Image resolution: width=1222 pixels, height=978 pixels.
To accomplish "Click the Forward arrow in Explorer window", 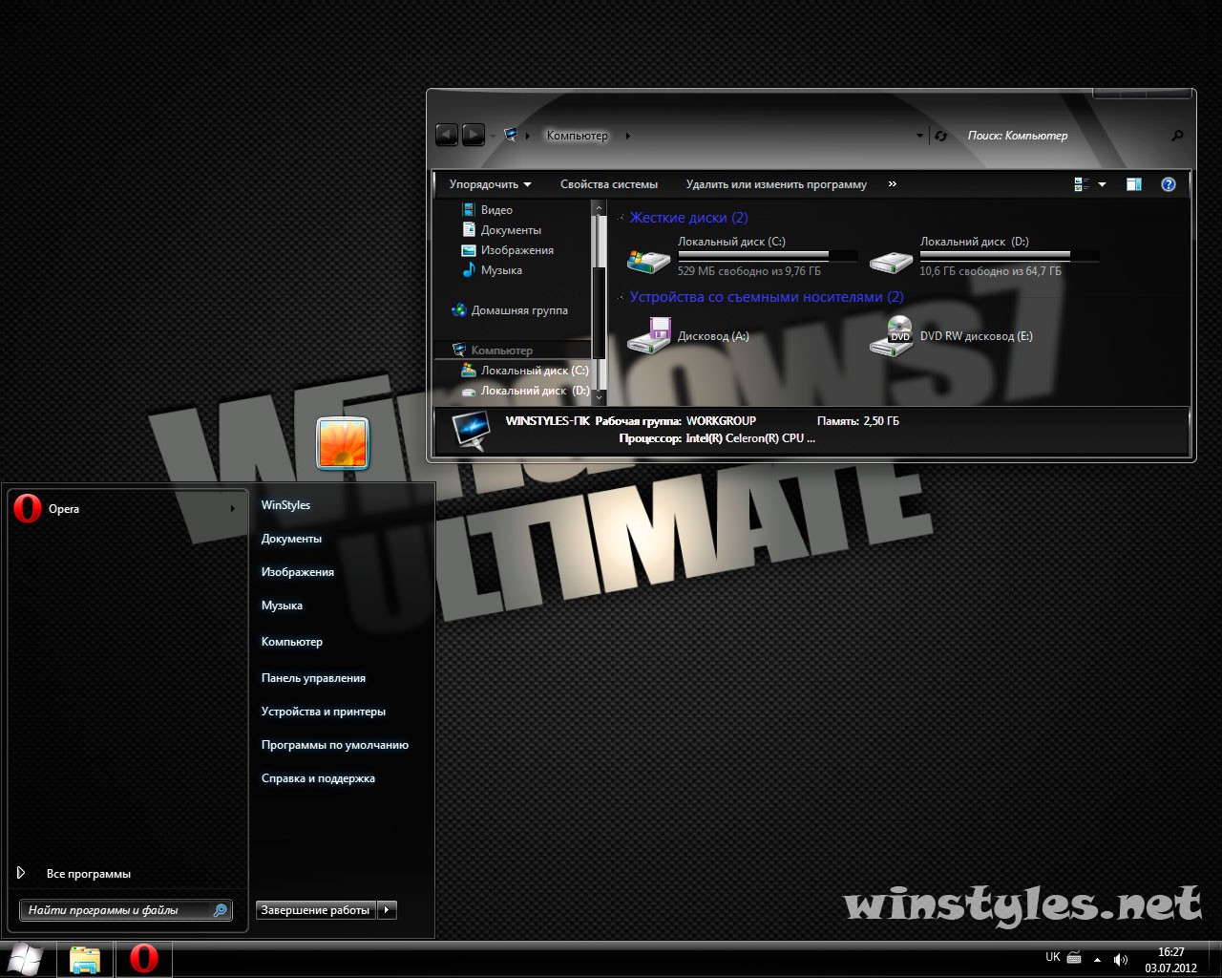I will coord(474,136).
